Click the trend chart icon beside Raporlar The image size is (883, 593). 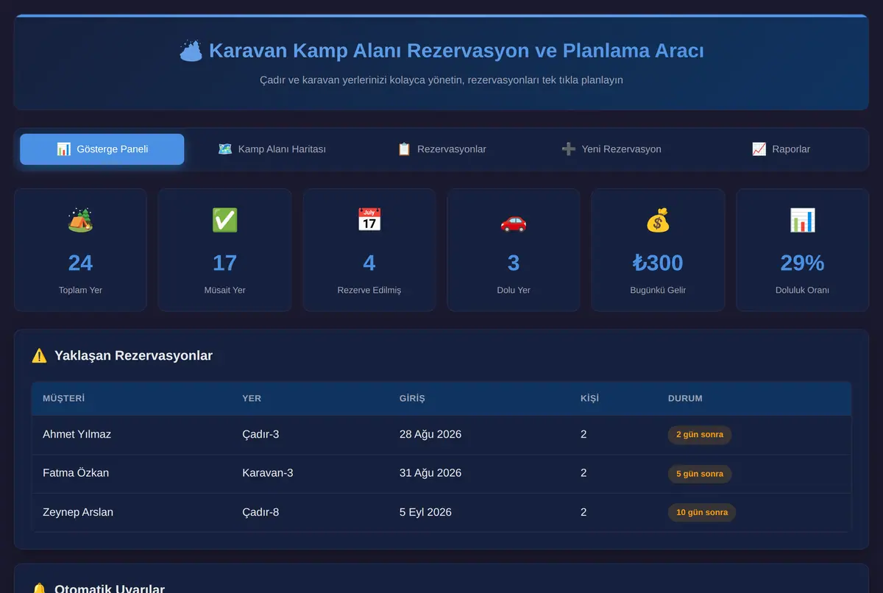pos(759,149)
